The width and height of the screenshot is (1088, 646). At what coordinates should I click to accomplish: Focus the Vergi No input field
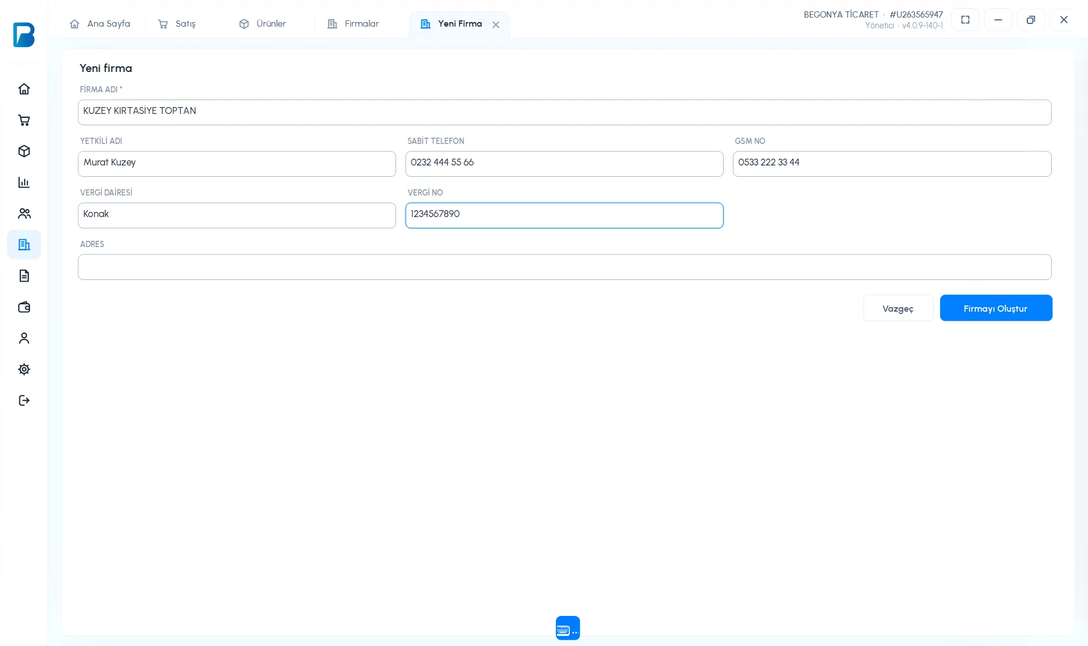click(564, 215)
